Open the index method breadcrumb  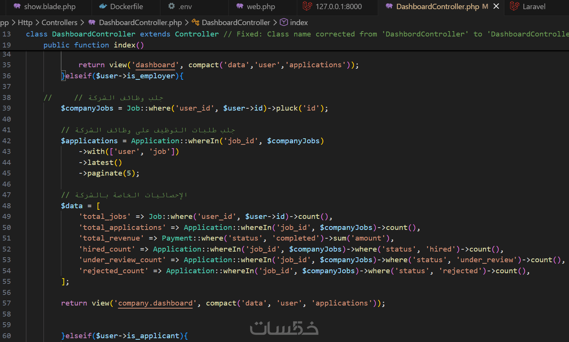tap(299, 22)
